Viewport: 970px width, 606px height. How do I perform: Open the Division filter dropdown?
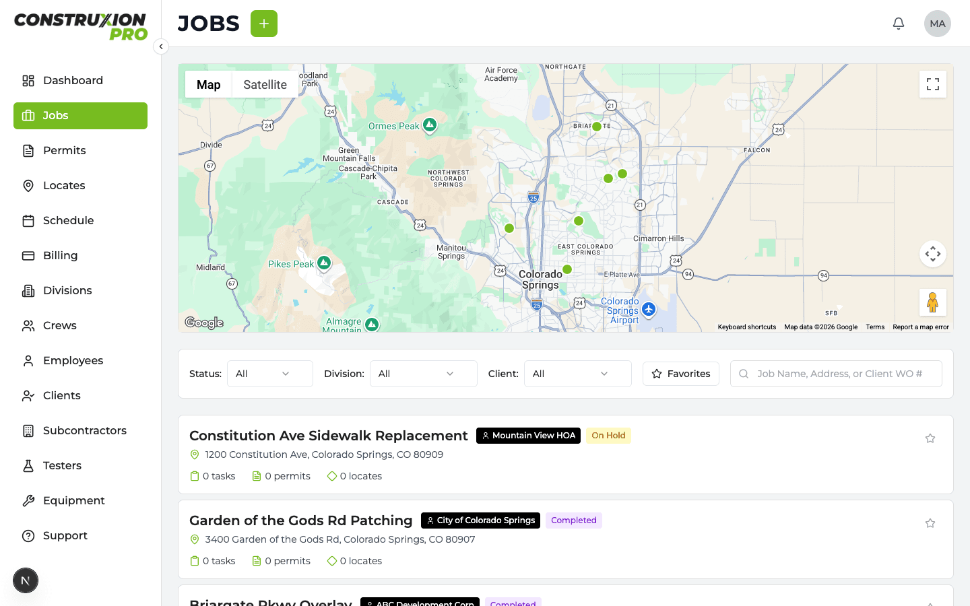tap(424, 374)
